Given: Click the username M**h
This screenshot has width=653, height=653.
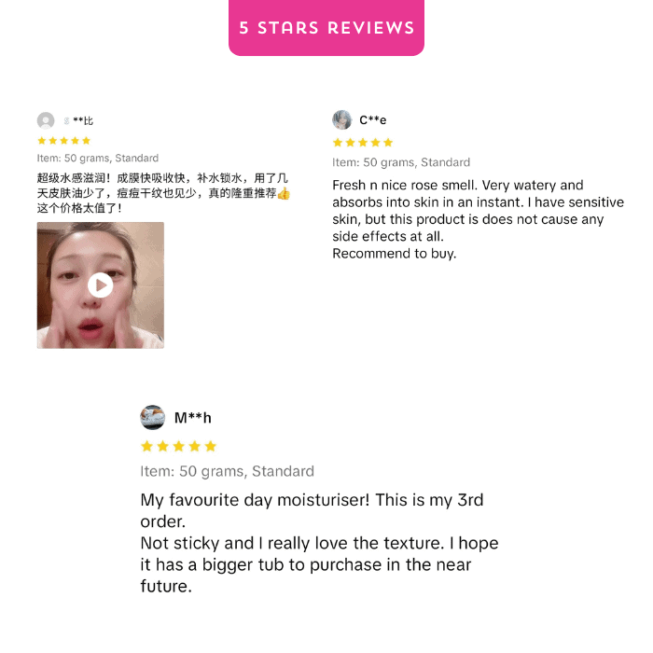Looking at the screenshot, I should (193, 418).
